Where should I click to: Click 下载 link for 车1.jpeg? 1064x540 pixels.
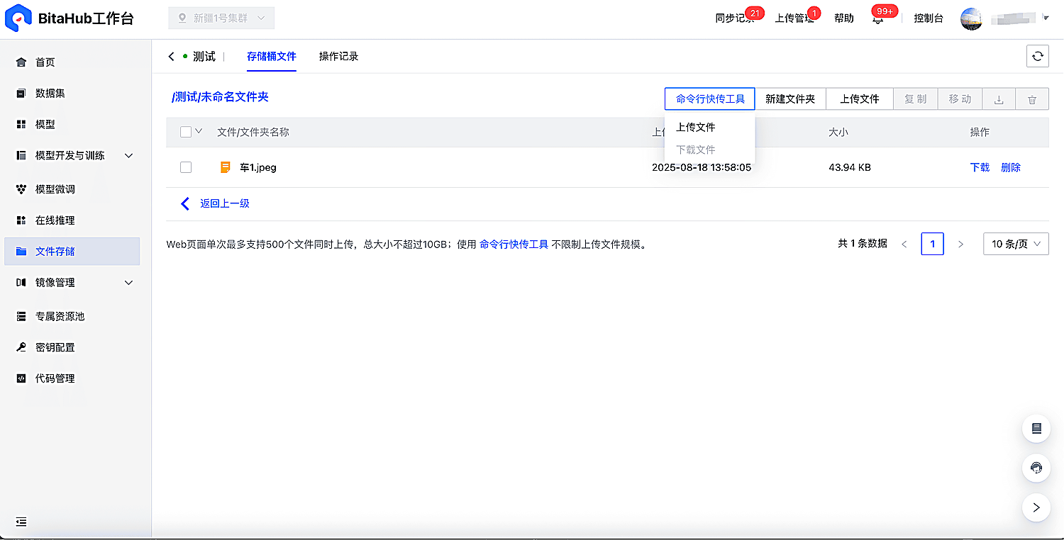tap(980, 167)
